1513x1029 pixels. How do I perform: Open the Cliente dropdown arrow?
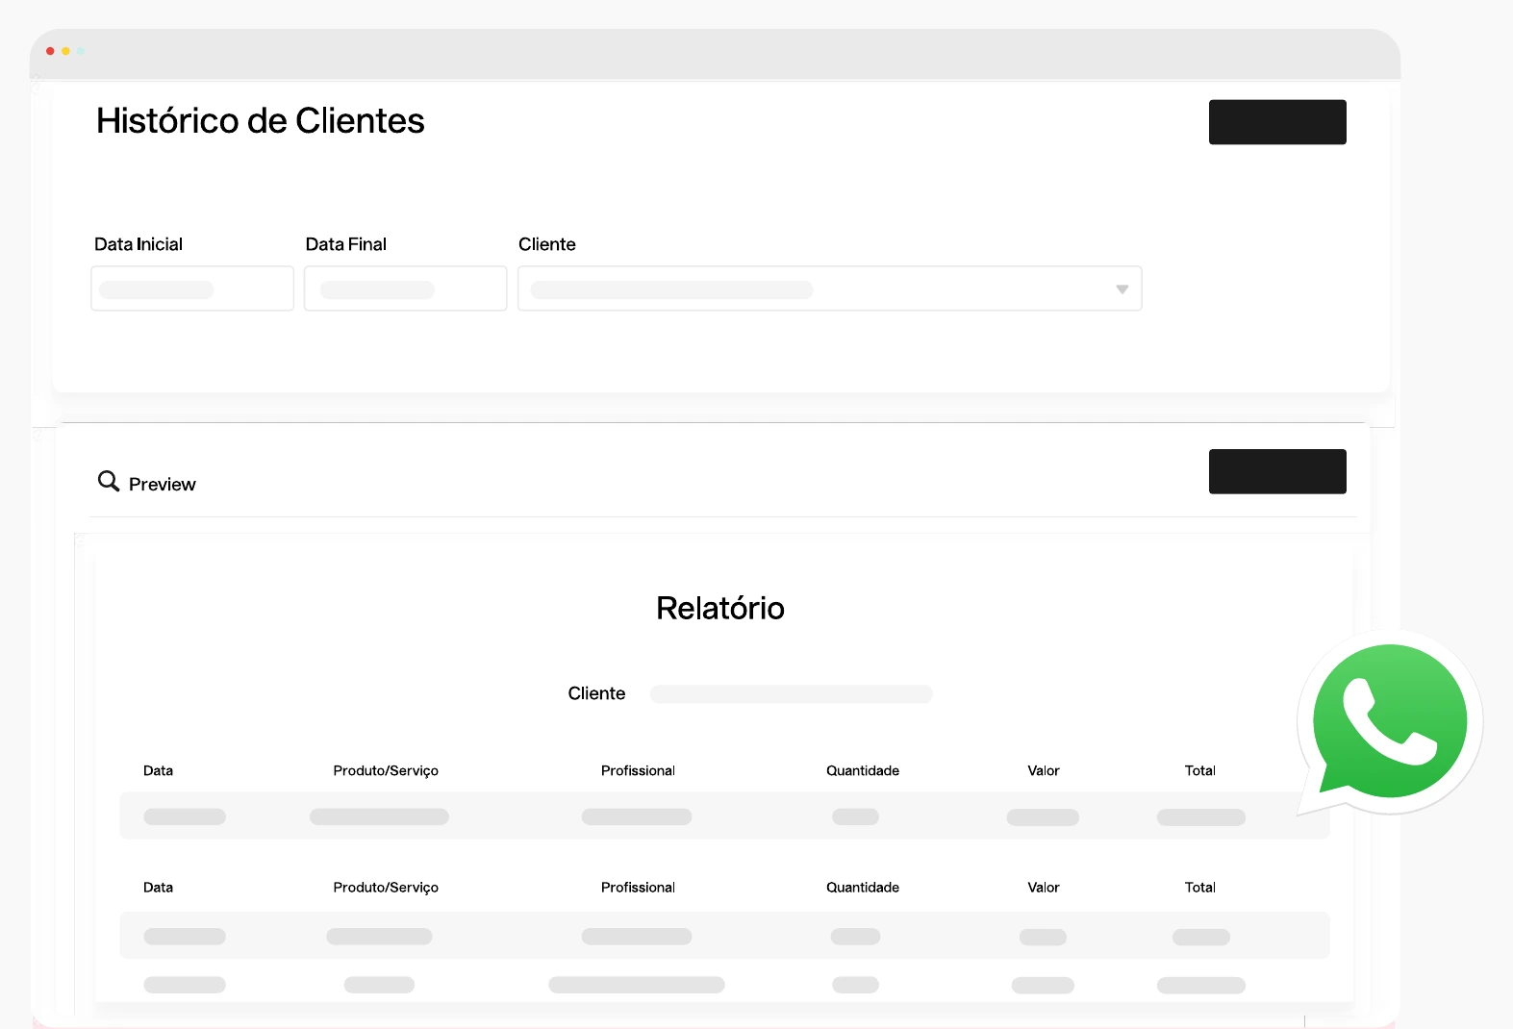click(1122, 289)
